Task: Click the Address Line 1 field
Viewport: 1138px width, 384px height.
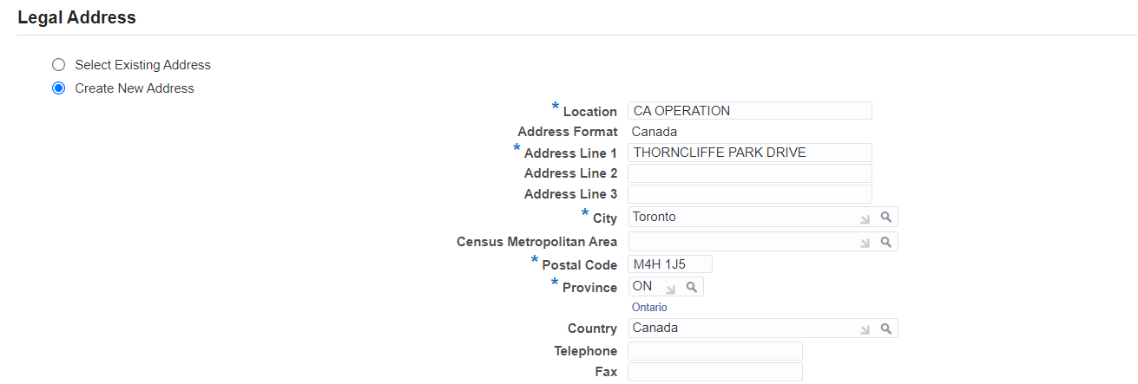Action: 750,153
